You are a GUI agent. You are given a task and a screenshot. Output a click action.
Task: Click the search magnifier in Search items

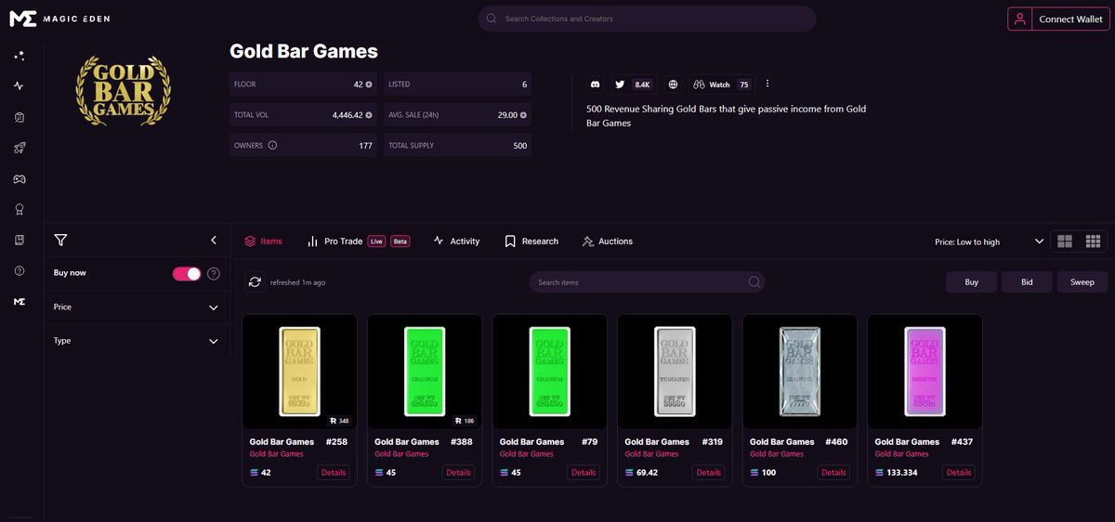coord(754,282)
